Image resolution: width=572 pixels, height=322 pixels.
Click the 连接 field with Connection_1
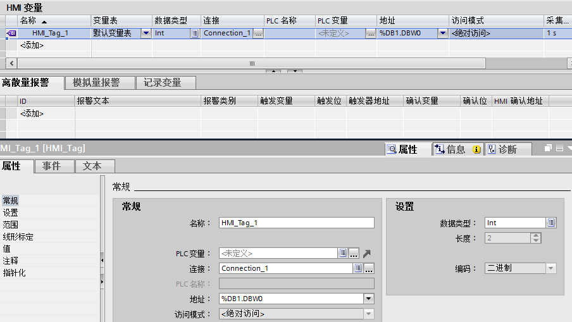286,268
